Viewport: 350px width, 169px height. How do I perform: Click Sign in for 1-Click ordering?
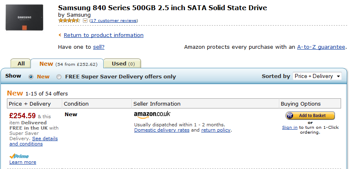290,128
